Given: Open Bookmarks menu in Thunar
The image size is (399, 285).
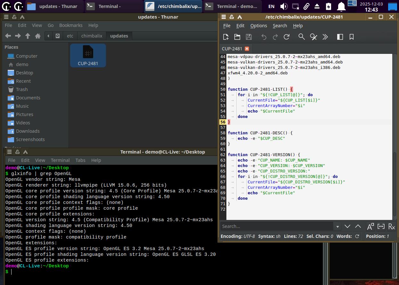Looking at the screenshot, I should coord(71,25).
